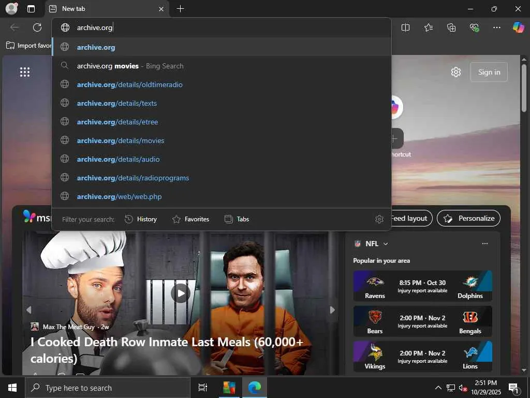Image resolution: width=530 pixels, height=398 pixels.
Task: Add a new tab with plus icon
Action: (x=181, y=9)
